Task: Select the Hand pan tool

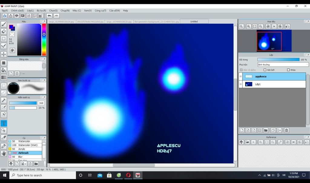Action: 4,153
